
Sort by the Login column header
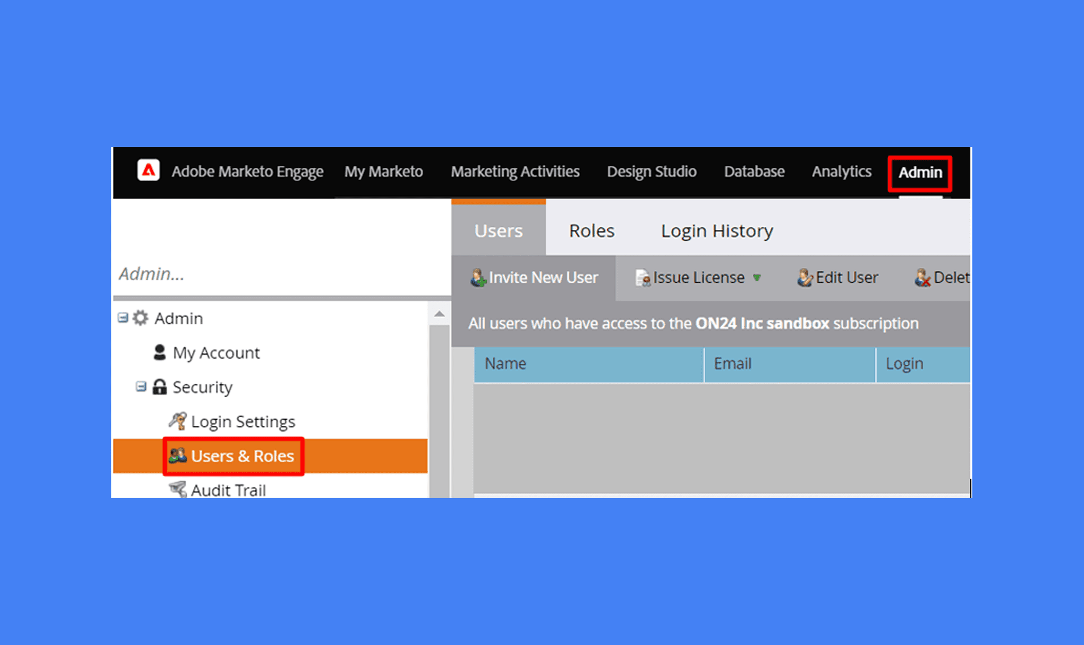(x=923, y=364)
